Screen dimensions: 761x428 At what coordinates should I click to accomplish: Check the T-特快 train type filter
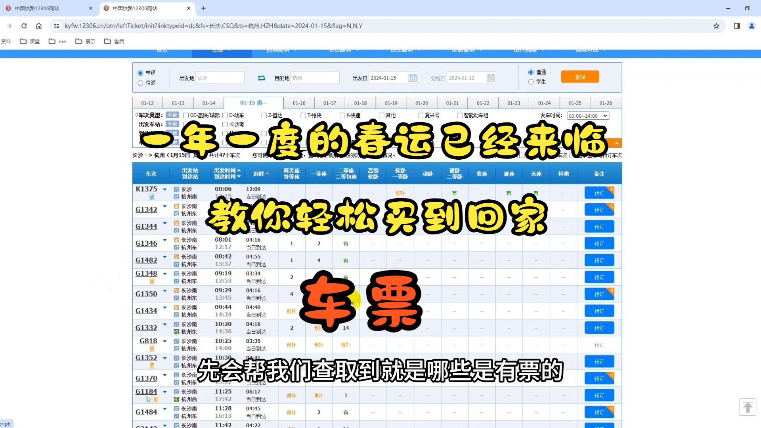(x=303, y=115)
